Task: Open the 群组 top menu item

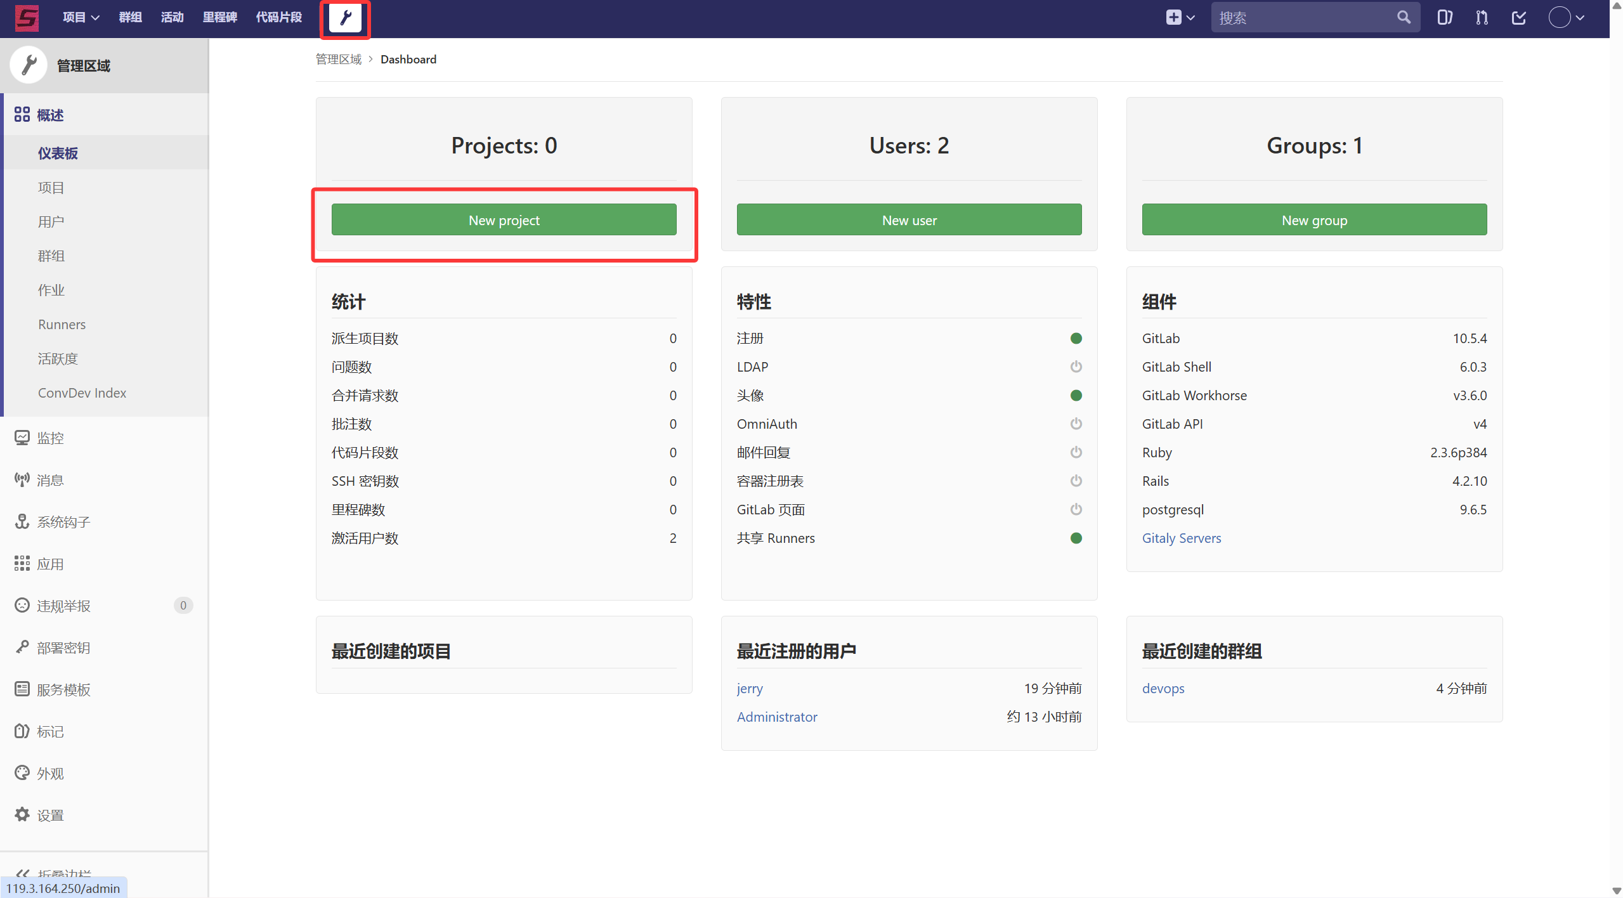Action: (130, 18)
